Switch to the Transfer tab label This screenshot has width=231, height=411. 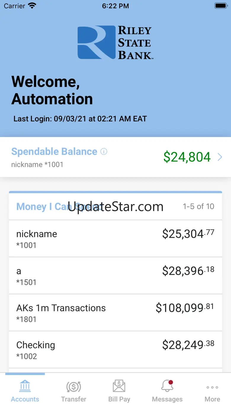point(73,399)
